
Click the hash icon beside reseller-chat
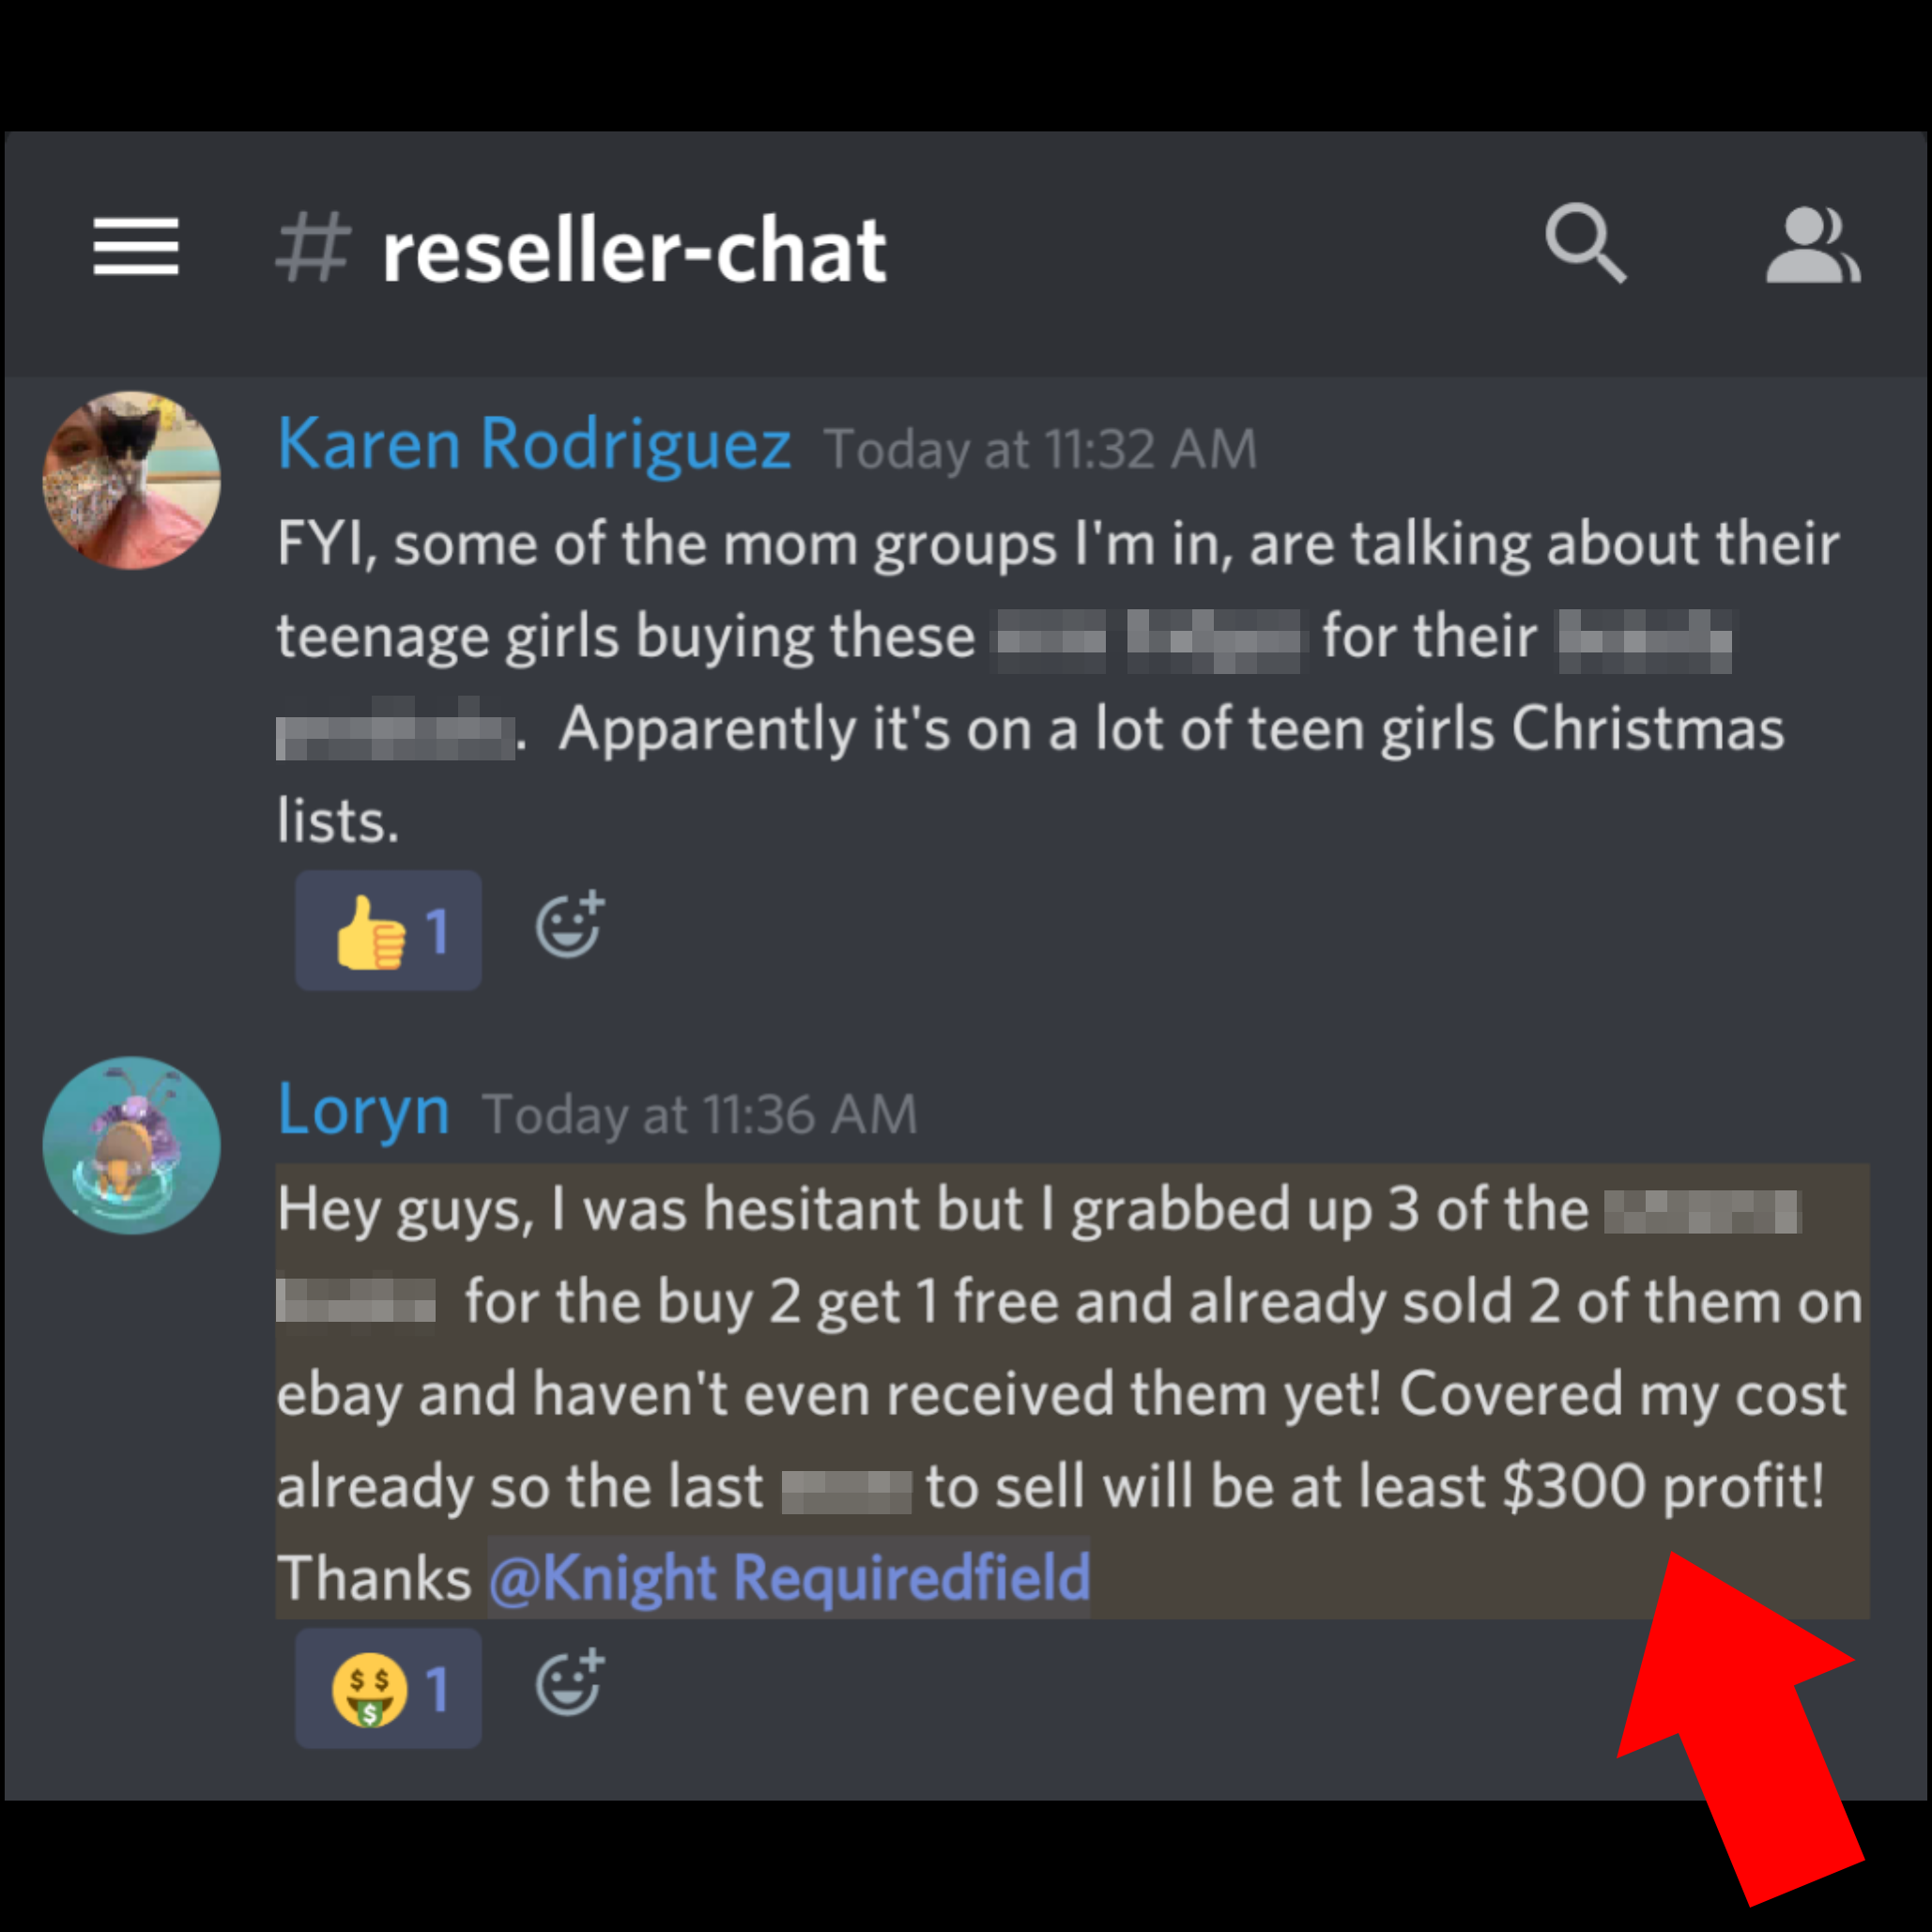[313, 247]
